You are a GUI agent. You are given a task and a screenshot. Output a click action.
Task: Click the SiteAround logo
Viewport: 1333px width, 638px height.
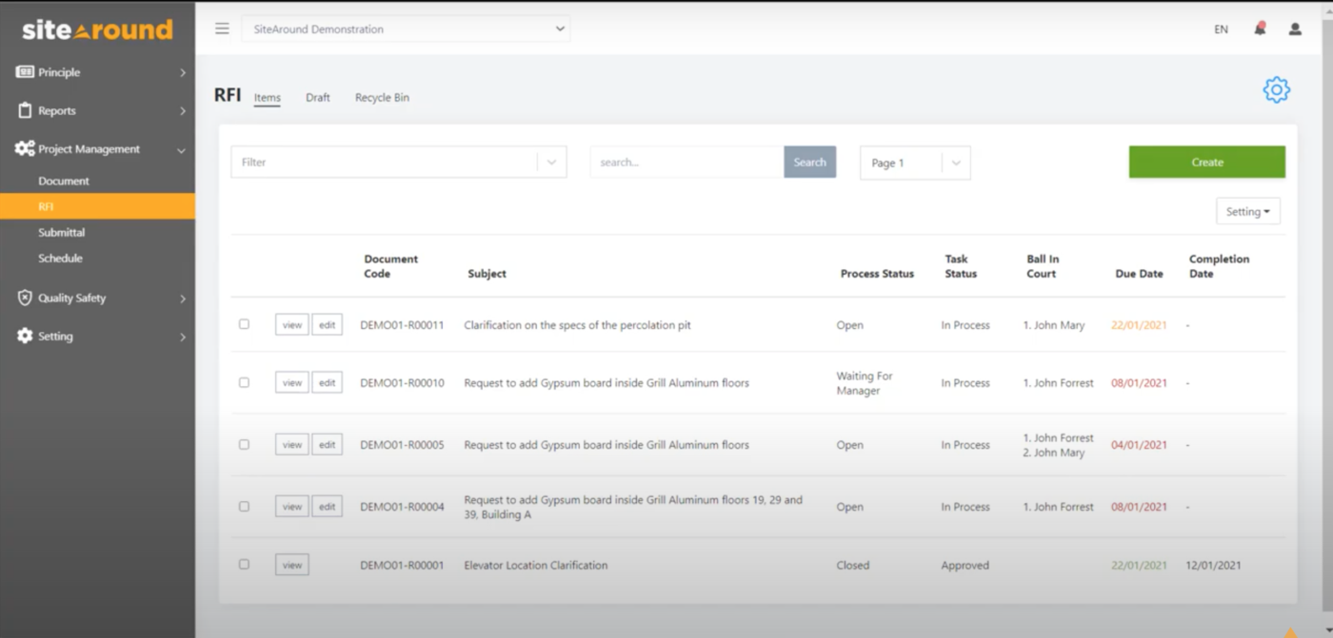[95, 29]
